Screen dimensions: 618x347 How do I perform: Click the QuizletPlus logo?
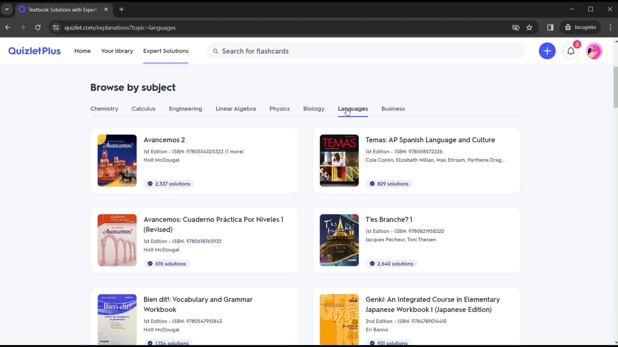34,51
